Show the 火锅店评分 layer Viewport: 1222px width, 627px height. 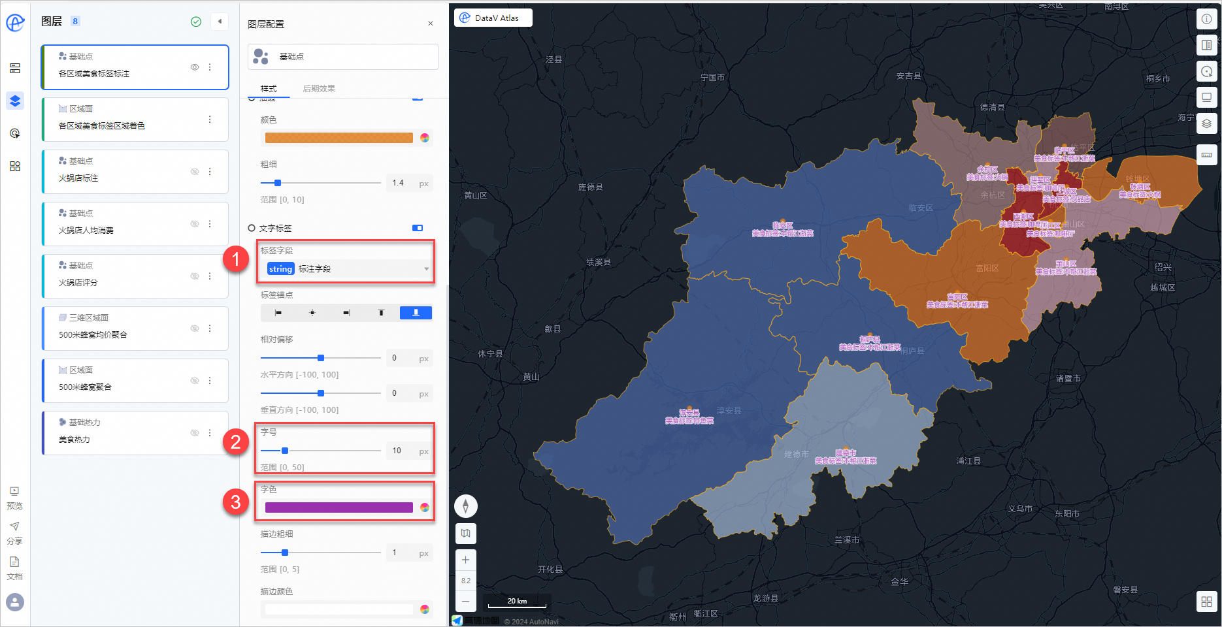click(x=195, y=276)
